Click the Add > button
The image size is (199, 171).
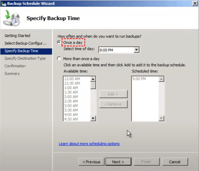click(113, 94)
